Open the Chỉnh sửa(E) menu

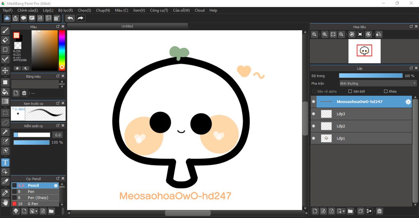click(x=28, y=10)
